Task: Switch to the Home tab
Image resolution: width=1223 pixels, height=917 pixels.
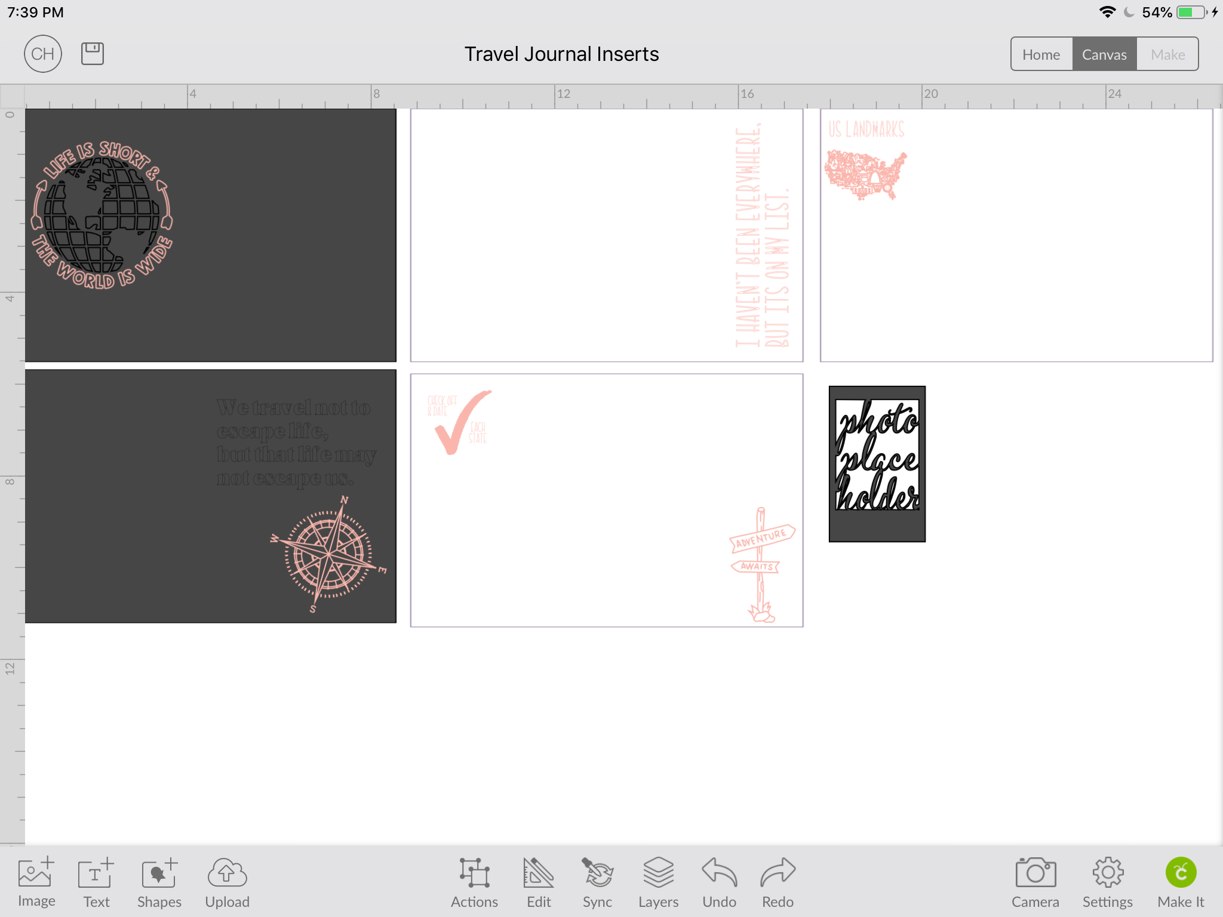Action: (1041, 54)
